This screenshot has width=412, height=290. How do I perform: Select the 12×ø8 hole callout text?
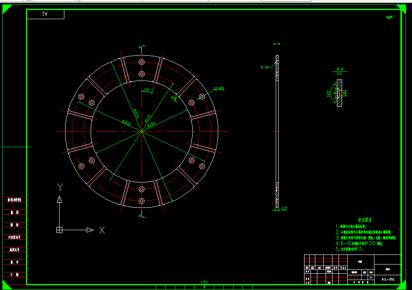tap(219, 89)
